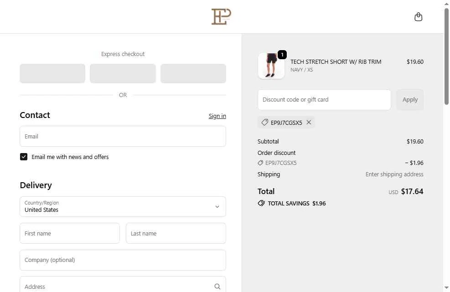Click the page vertical scrollbar thumb
This screenshot has height=292, width=450.
click(x=446, y=56)
